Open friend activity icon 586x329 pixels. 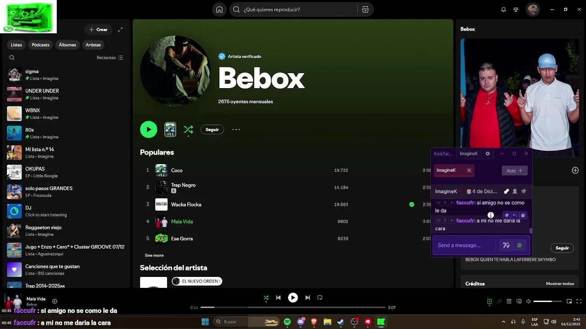click(x=516, y=10)
